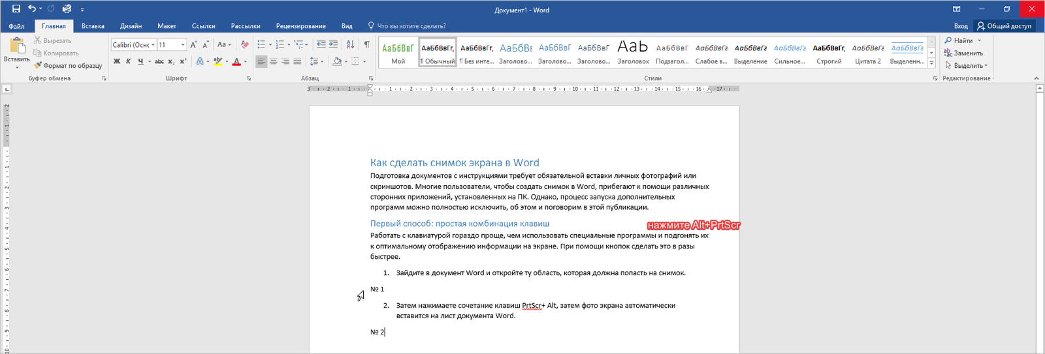1045x354 pixels.
Task: Show paragraph marks with the pilcrow icon
Action: (366, 44)
